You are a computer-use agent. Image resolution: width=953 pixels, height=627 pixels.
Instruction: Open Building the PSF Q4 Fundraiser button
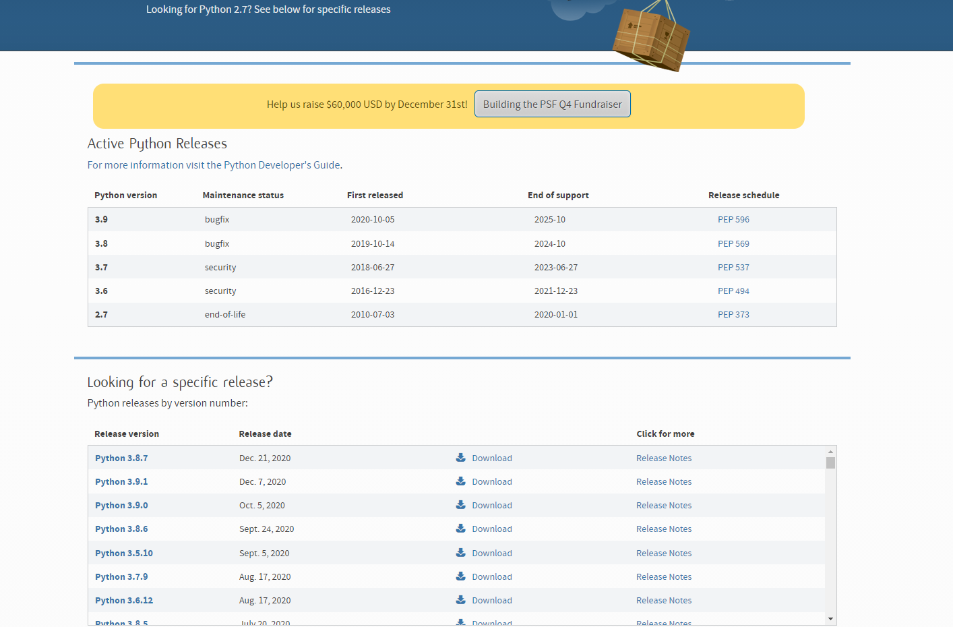[x=553, y=104]
